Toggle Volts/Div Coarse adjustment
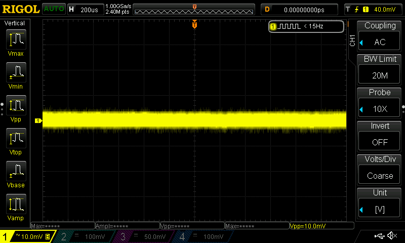405x243 pixels. coord(380,169)
